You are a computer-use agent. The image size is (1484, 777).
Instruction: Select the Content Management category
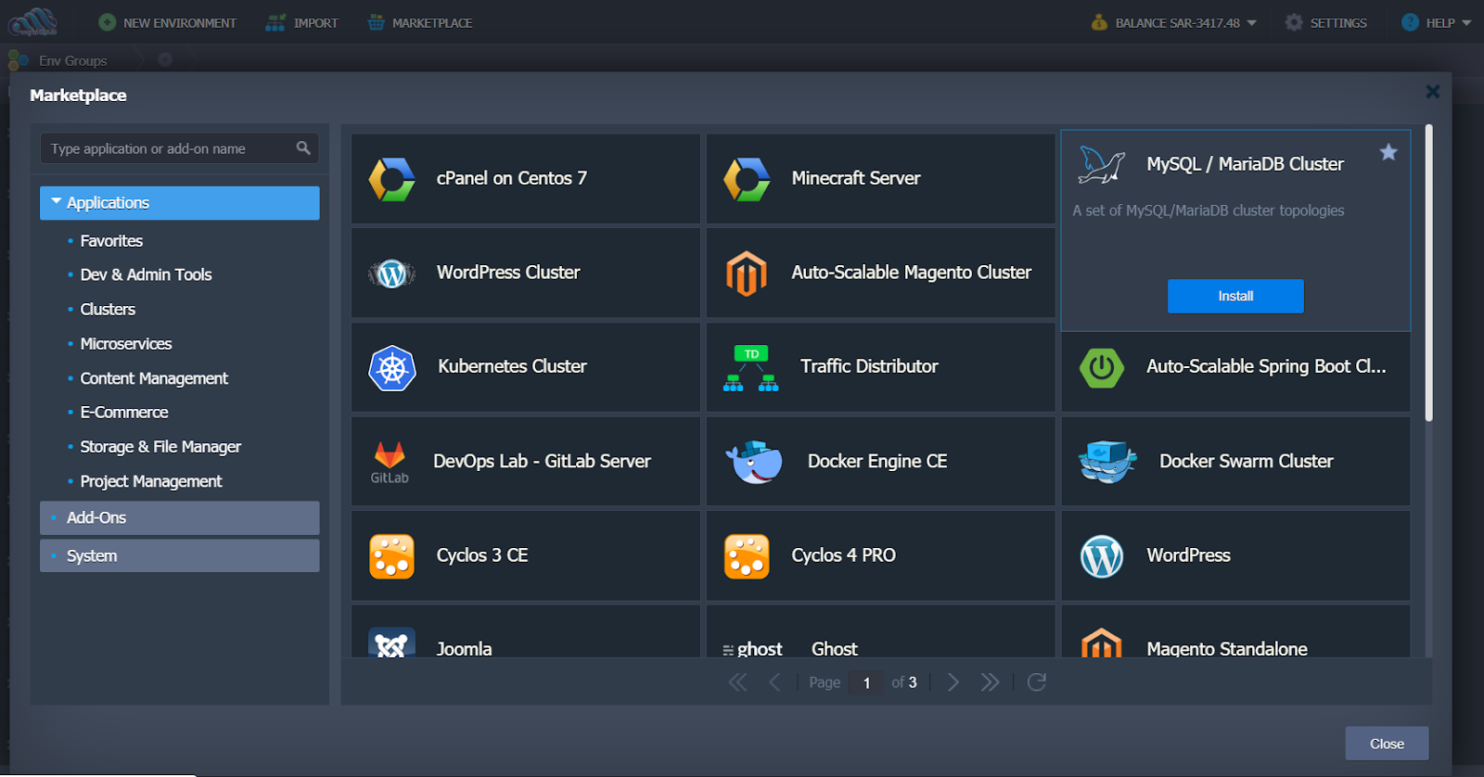pyautogui.click(x=154, y=378)
